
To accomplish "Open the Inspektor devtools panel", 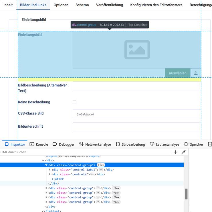I will tap(15, 144).
